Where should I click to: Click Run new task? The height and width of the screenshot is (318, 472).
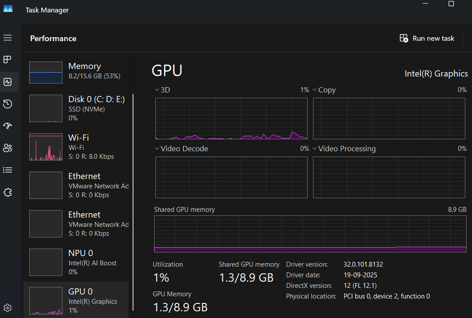click(x=427, y=38)
